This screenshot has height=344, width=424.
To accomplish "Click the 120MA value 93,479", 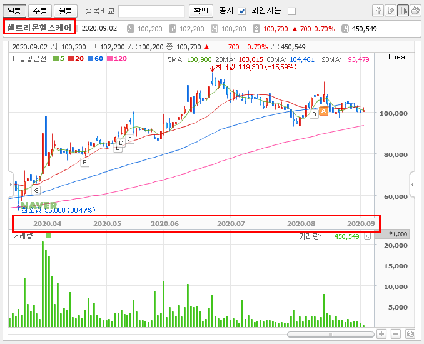I will coord(358,59).
